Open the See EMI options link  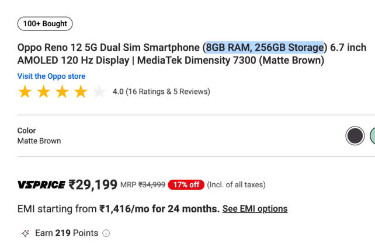pos(255,208)
